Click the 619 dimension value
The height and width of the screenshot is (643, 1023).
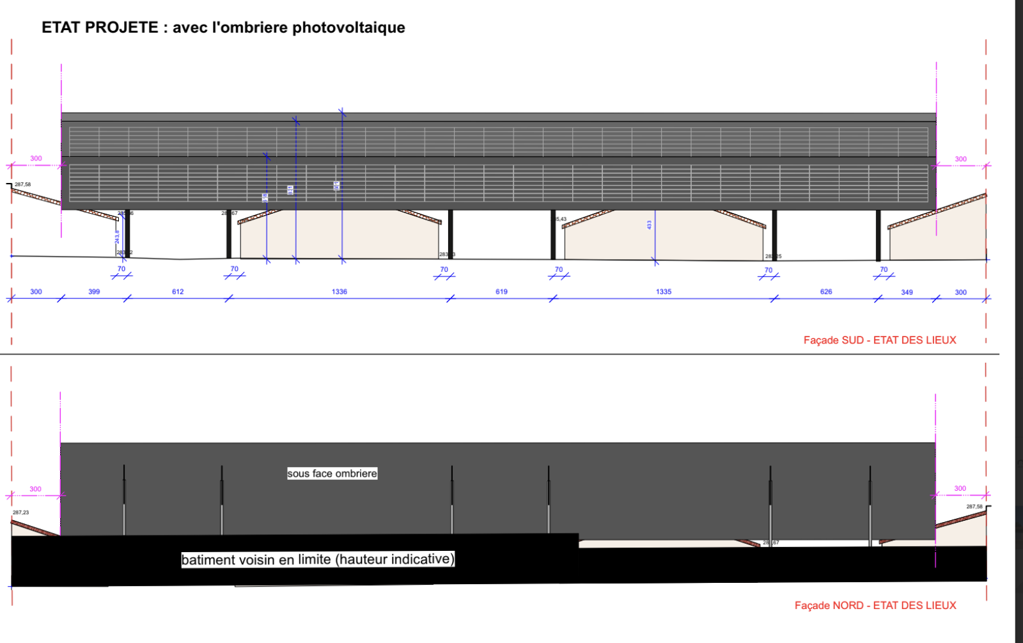coord(501,292)
